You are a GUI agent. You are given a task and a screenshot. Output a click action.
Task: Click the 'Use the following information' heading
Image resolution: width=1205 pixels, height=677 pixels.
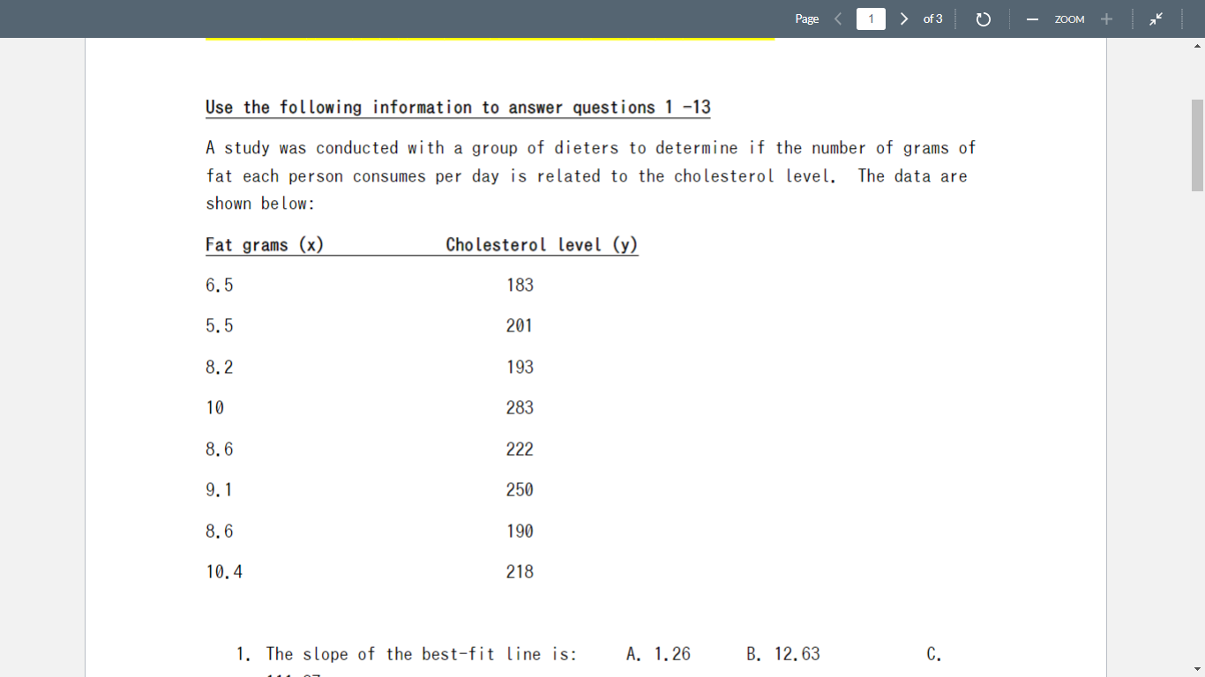(458, 107)
